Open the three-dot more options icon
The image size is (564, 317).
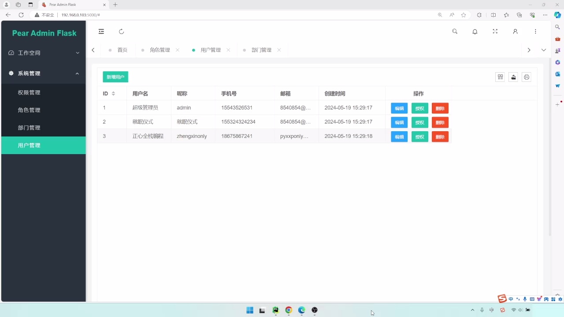click(535, 31)
